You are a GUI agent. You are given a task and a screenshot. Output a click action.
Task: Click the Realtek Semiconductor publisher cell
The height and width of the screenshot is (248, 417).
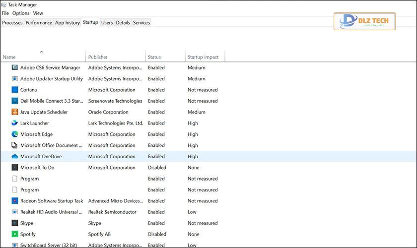(x=112, y=212)
